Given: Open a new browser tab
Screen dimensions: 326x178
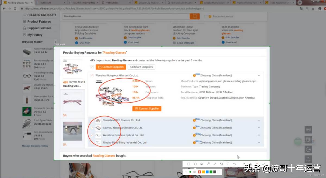Looking at the screenshot, I should click(300, 2).
